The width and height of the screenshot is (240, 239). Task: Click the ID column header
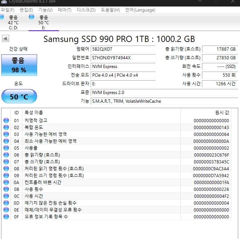(16, 113)
